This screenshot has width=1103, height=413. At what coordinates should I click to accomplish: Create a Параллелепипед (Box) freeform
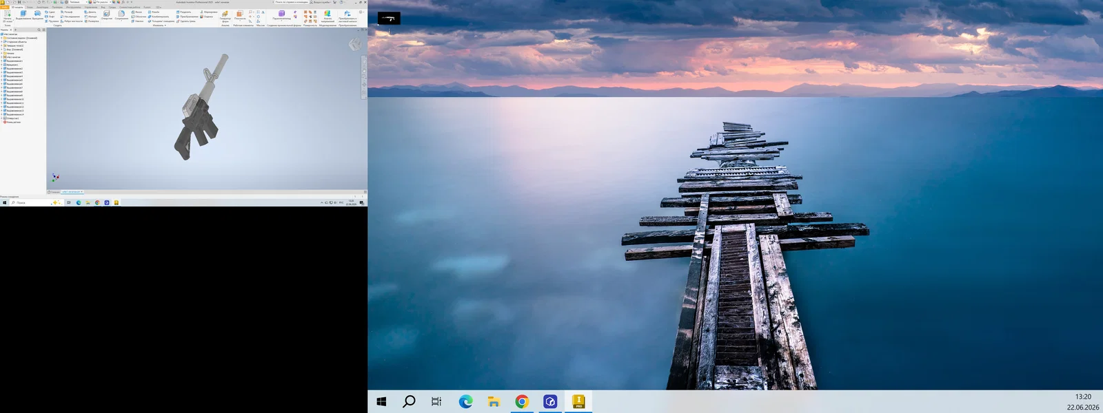point(281,15)
